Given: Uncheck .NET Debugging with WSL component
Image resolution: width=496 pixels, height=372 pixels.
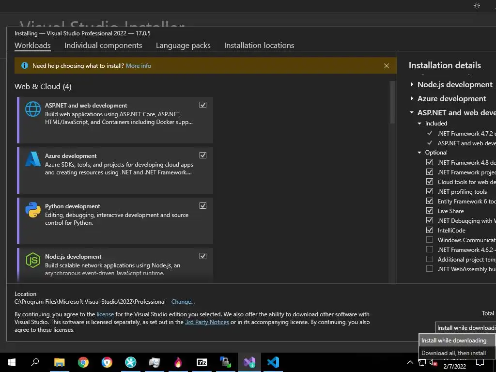Looking at the screenshot, I should click(429, 220).
